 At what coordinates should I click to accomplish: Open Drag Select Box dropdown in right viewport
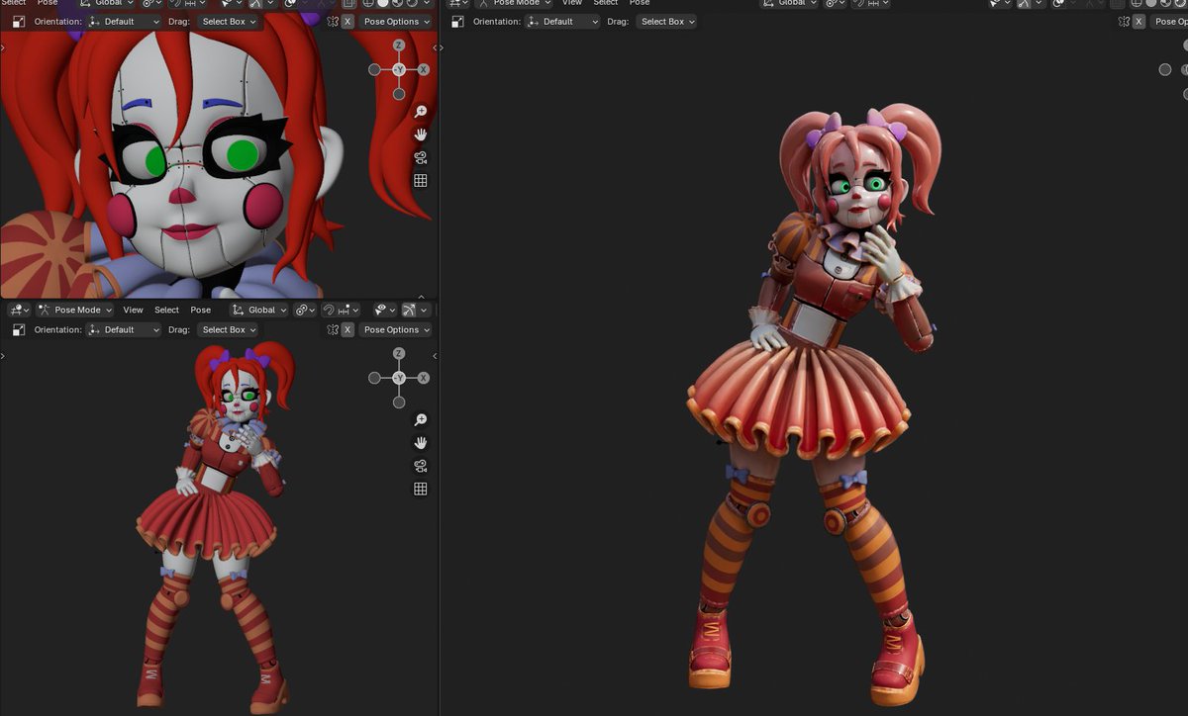coord(667,21)
